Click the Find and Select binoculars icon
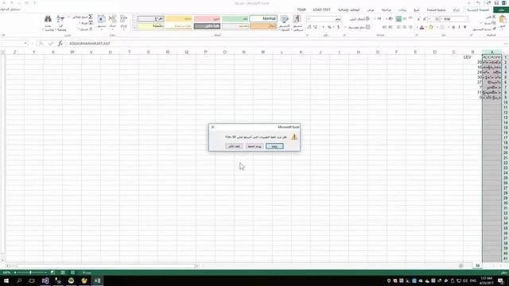 pyautogui.click(x=48, y=19)
